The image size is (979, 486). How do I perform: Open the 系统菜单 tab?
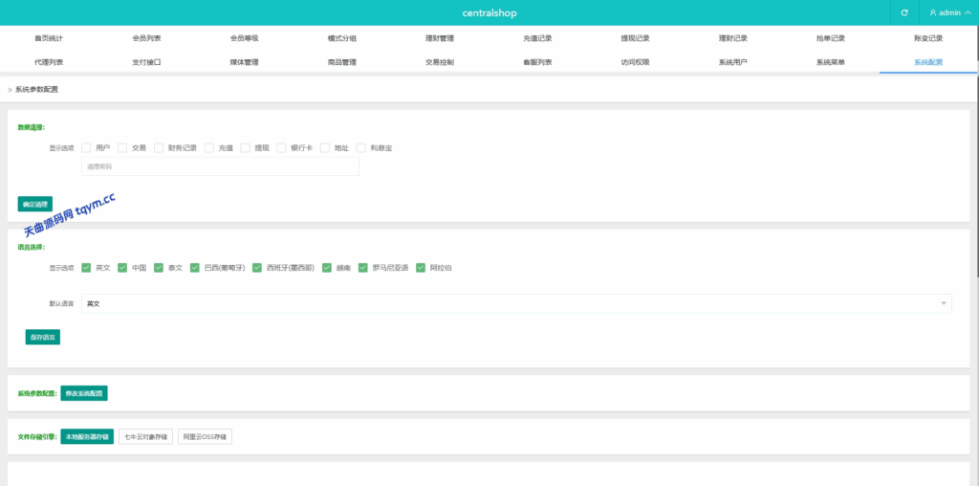click(x=830, y=62)
